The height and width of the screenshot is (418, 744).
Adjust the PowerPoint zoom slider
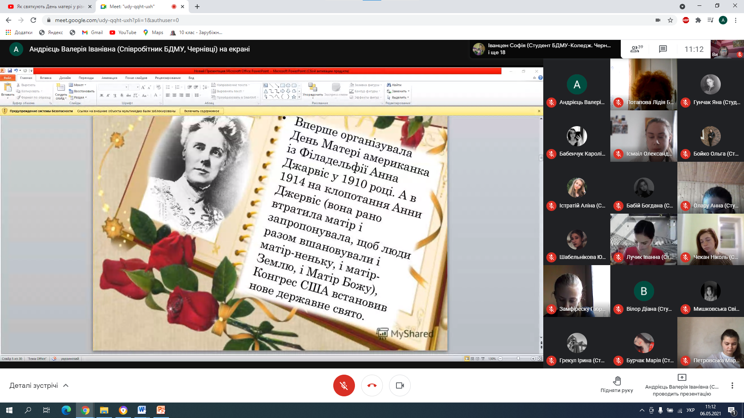click(518, 359)
